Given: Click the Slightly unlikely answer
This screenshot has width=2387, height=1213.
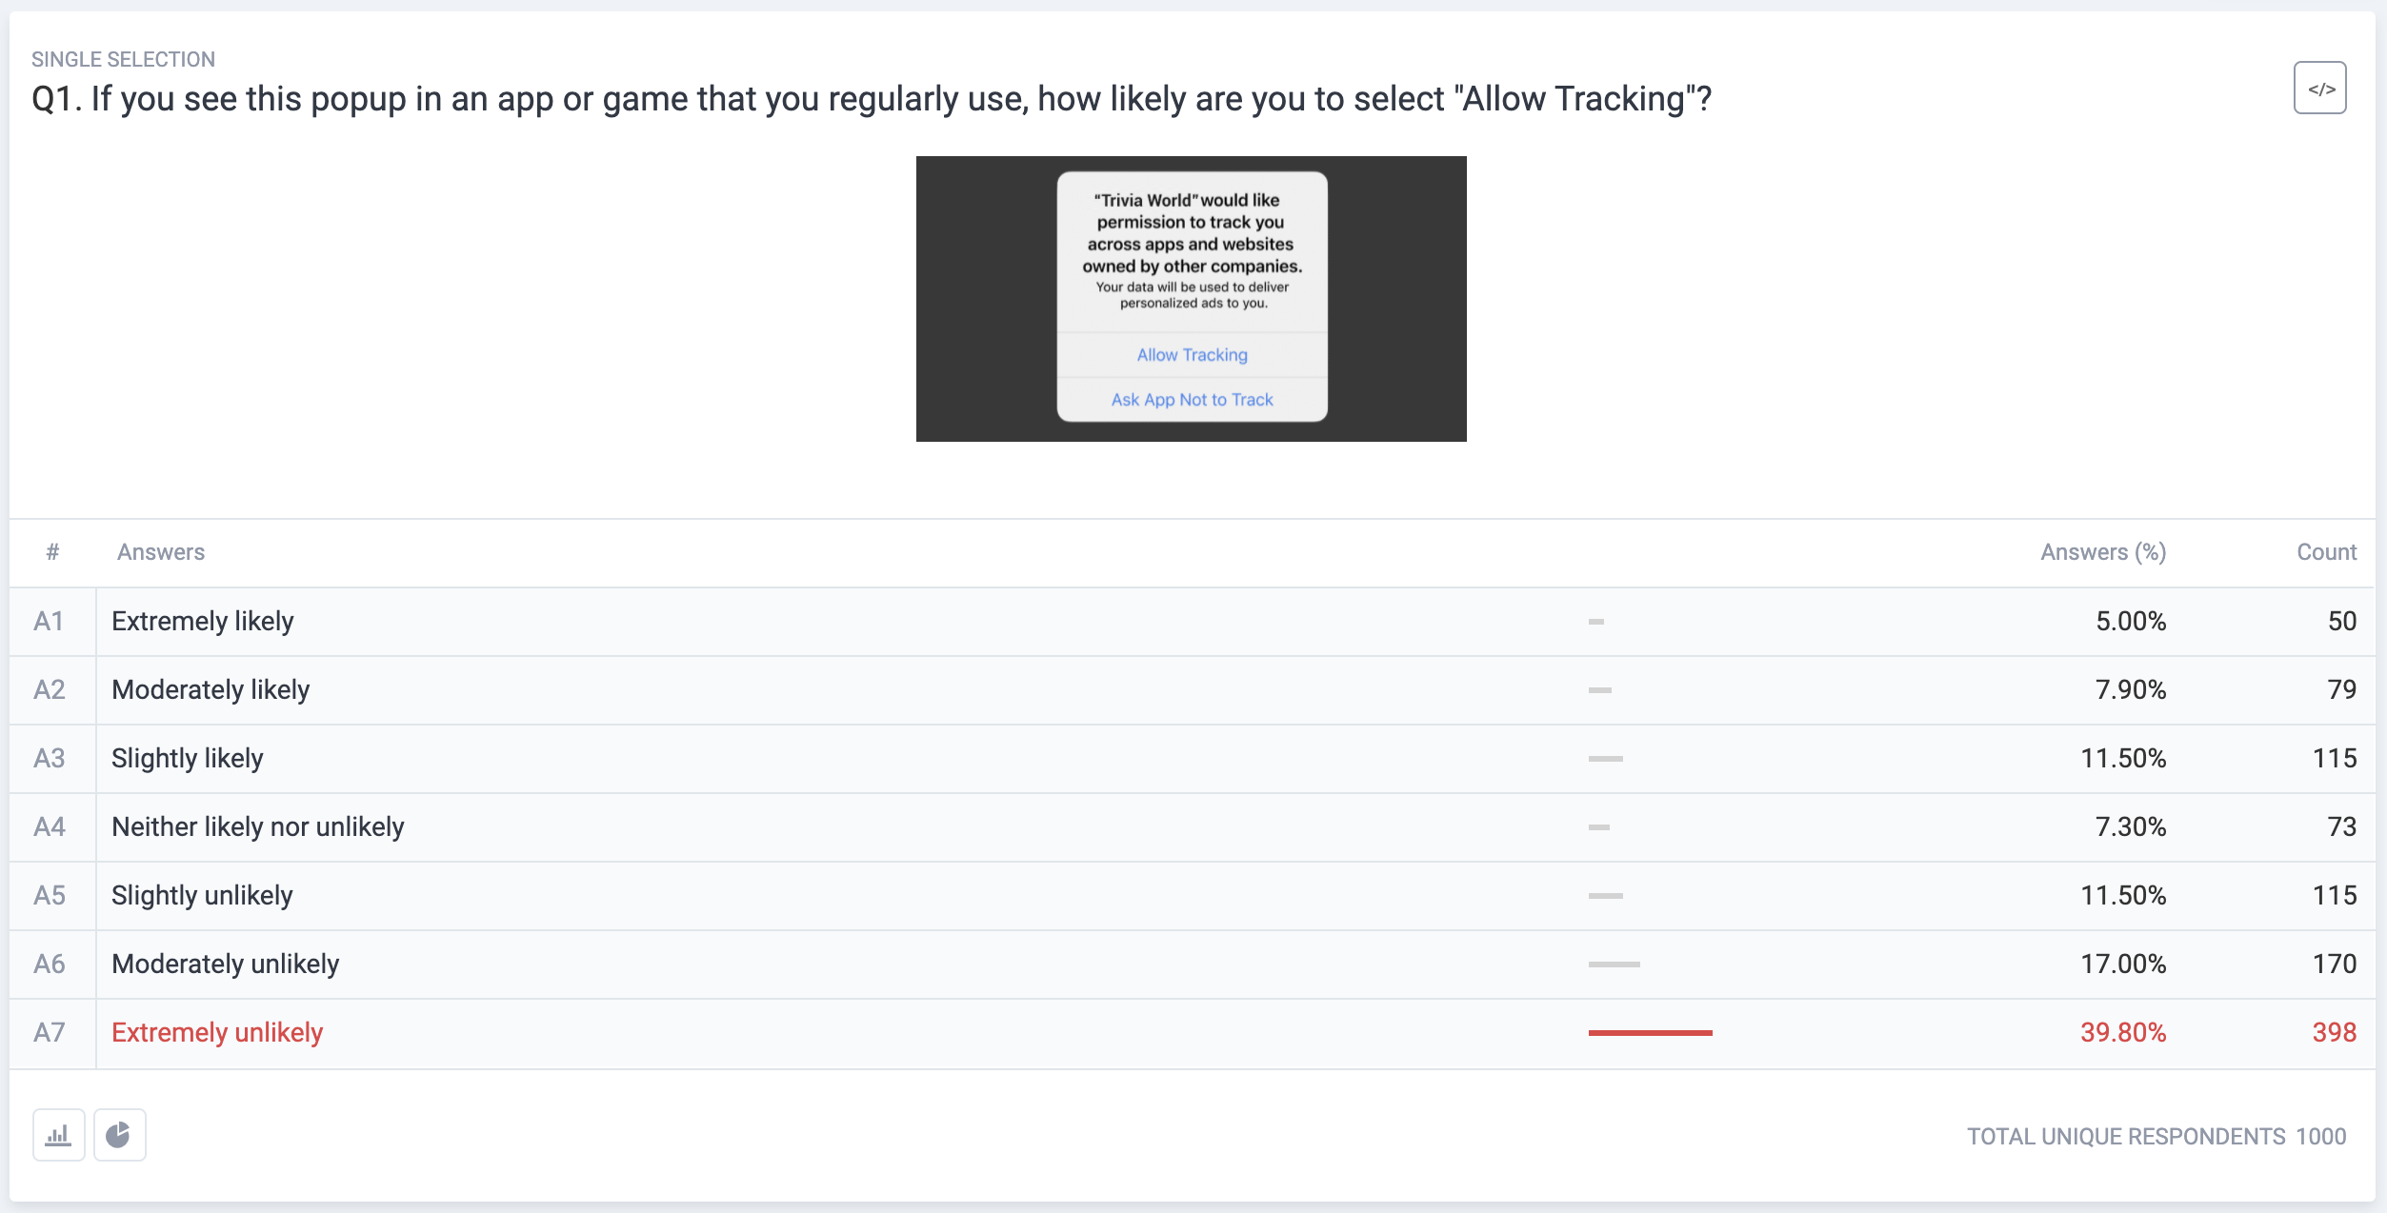Looking at the screenshot, I should (202, 896).
